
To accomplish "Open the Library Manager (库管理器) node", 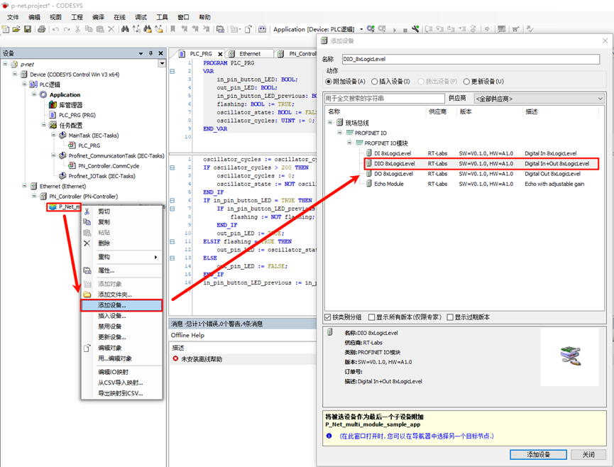I will (70, 104).
